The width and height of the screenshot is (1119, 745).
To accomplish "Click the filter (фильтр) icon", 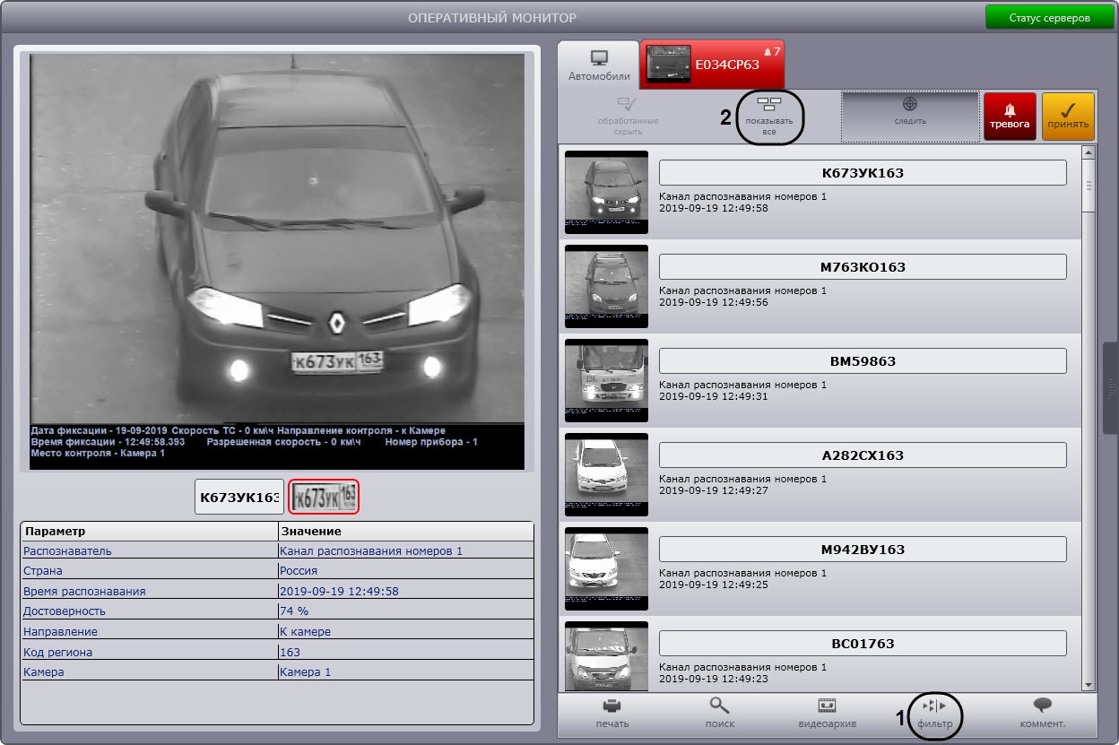I will (934, 713).
